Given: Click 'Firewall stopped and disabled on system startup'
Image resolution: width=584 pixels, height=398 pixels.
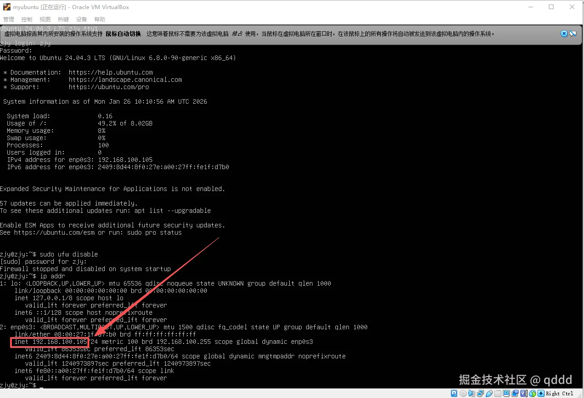Looking at the screenshot, I should click(85, 269).
